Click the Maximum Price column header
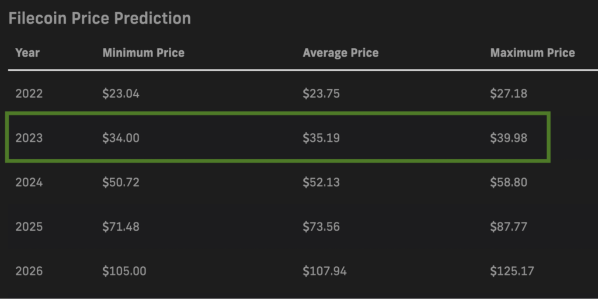The image size is (598, 299). coord(533,53)
